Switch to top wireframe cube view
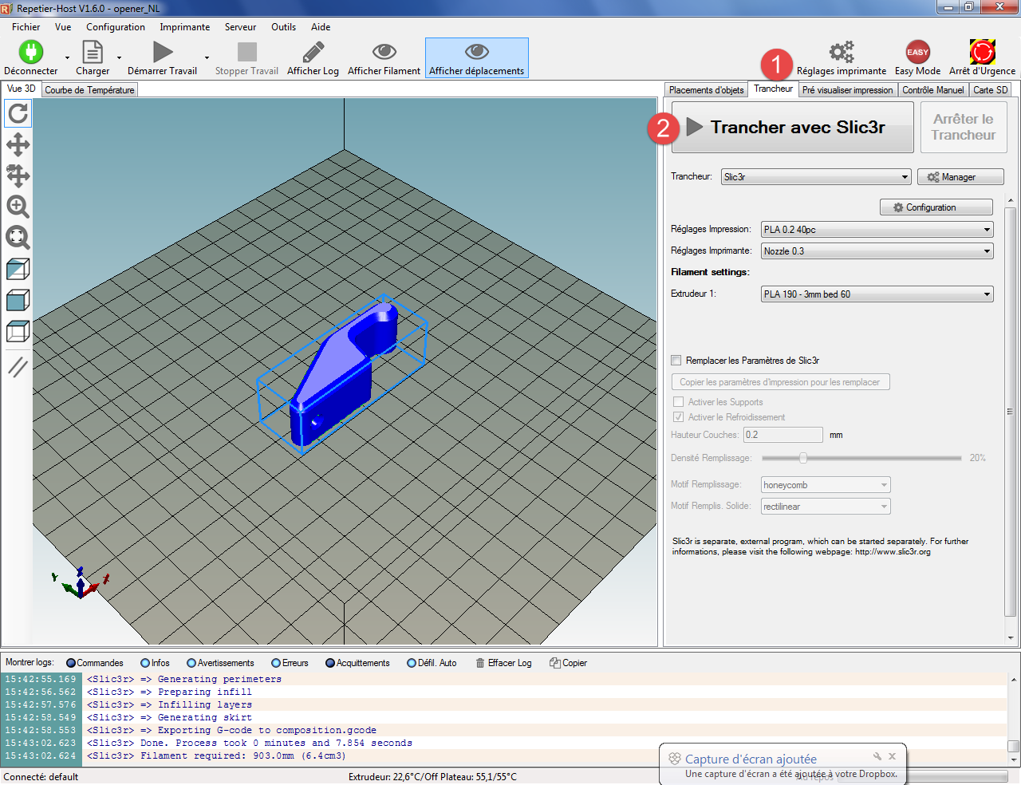The height and width of the screenshot is (785, 1021). coord(18,331)
